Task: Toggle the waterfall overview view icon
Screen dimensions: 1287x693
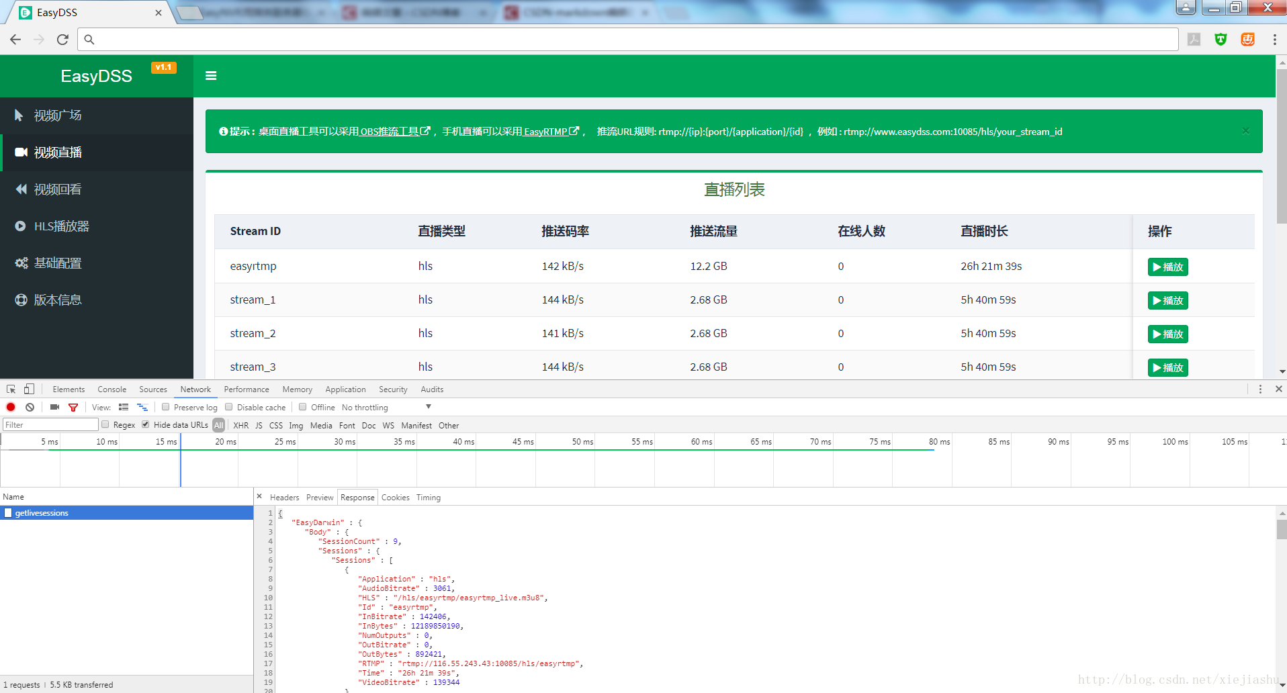Action: click(142, 407)
